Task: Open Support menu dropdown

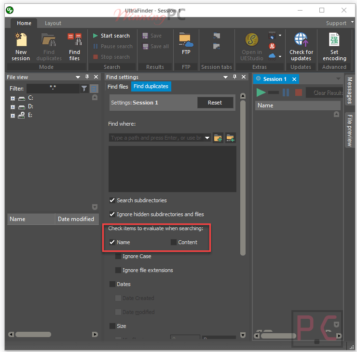Action: (353, 22)
